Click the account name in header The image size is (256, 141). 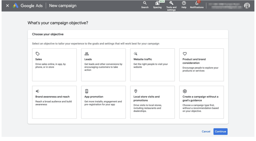224,6
